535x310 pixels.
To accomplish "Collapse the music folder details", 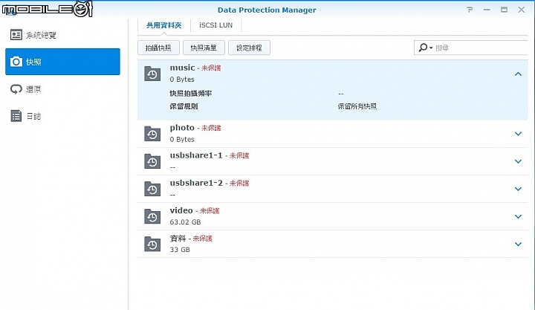I will pyautogui.click(x=518, y=74).
